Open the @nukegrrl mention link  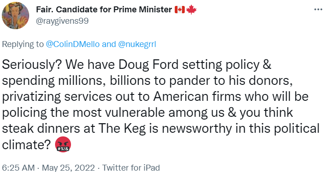[x=137, y=44]
